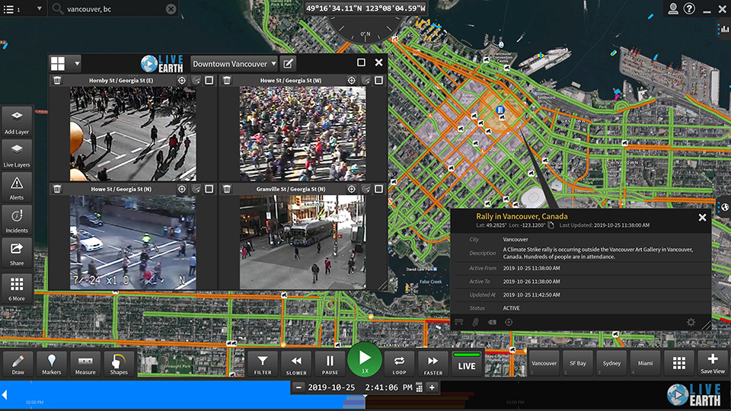Go to the Miami saved view
The image size is (731, 411).
645,363
